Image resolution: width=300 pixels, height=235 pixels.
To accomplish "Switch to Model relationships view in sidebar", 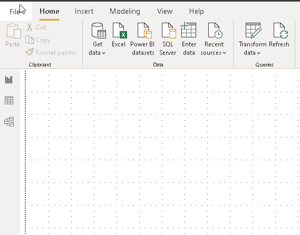I will 9,122.
